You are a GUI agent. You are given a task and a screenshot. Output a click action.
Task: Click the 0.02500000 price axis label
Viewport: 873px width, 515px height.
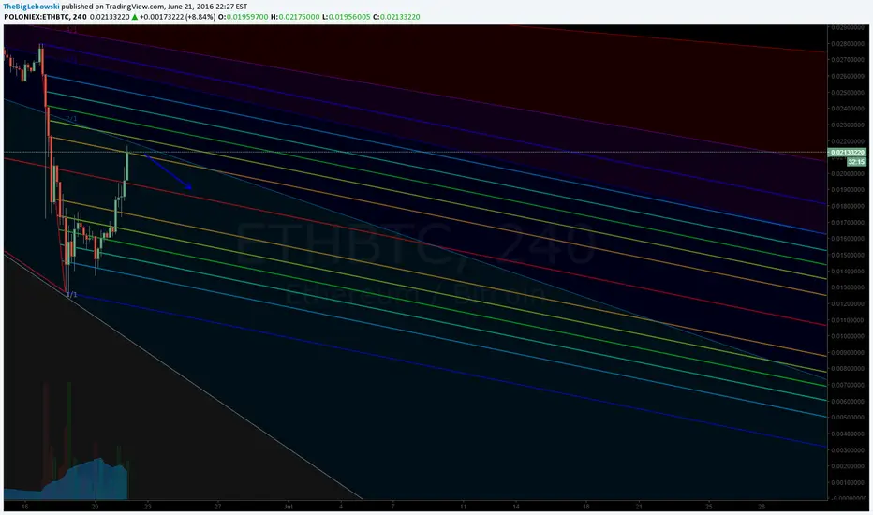[x=848, y=93]
